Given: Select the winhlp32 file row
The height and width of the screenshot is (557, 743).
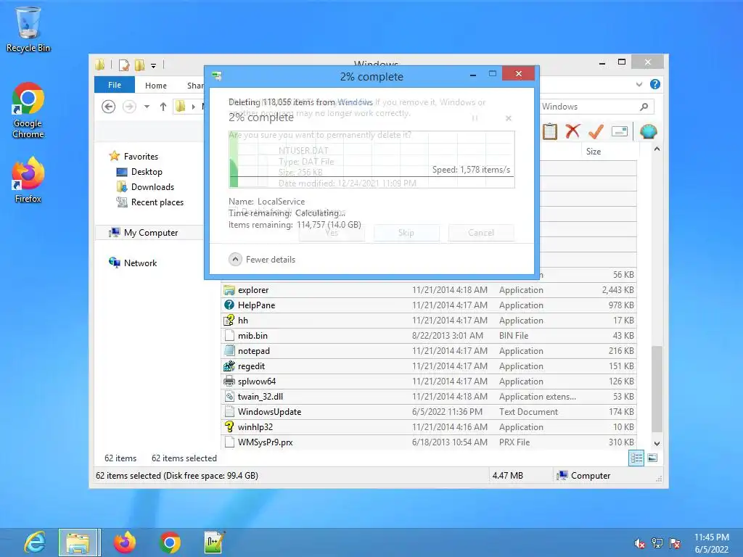Looking at the screenshot, I should click(429, 426).
